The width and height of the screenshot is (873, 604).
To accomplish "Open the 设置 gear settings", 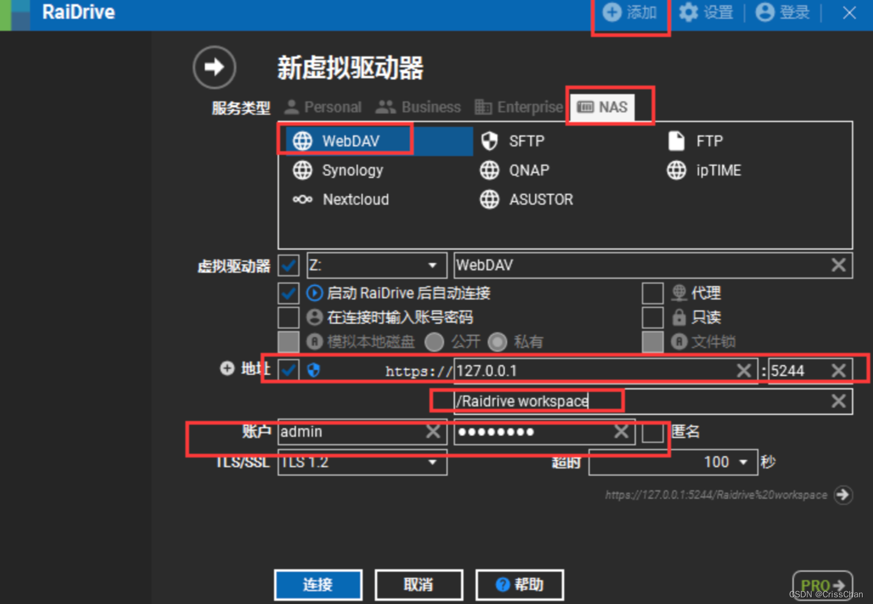I will [706, 12].
